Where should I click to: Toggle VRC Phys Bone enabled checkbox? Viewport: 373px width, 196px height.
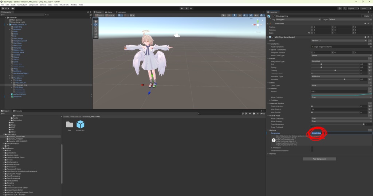[273, 37]
